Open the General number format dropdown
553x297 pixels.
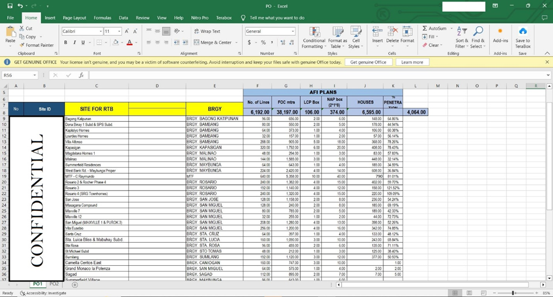click(x=293, y=31)
